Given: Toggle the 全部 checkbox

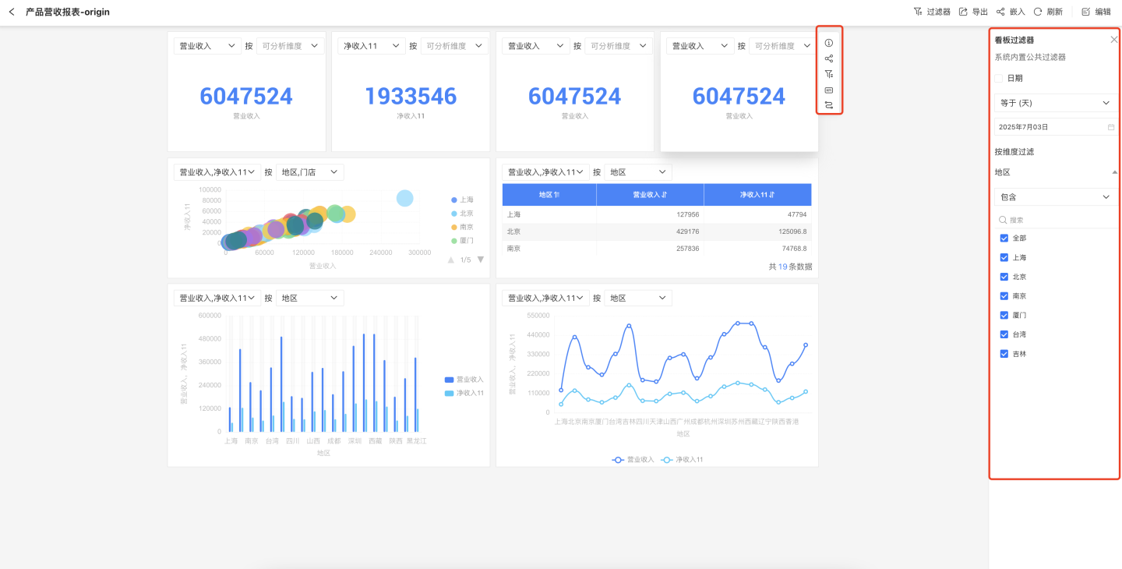Looking at the screenshot, I should [1004, 239].
